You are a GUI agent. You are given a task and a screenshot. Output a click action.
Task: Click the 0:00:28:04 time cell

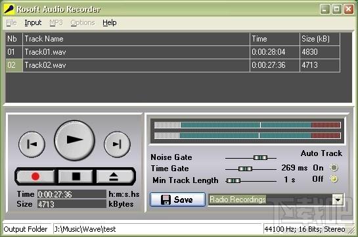(x=275, y=52)
